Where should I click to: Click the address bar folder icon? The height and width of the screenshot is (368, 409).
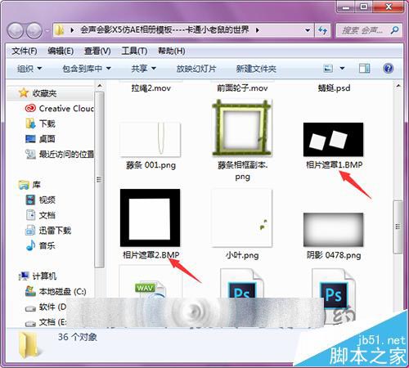(59, 30)
